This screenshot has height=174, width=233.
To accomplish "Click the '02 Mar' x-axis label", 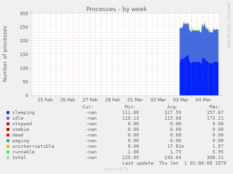I will 158,100.
